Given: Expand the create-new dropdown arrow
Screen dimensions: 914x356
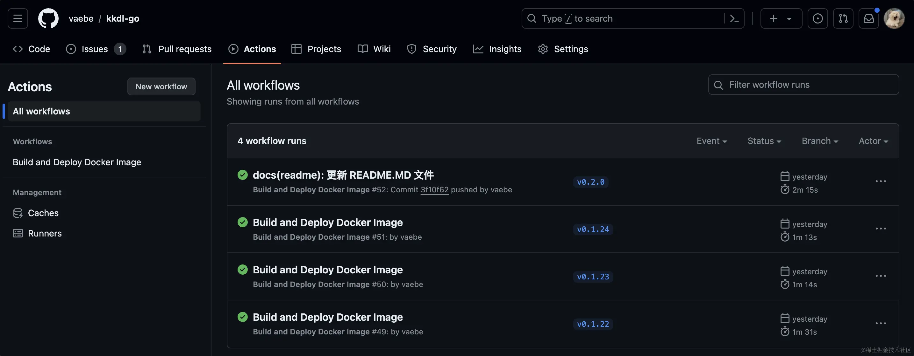Looking at the screenshot, I should [x=789, y=19].
